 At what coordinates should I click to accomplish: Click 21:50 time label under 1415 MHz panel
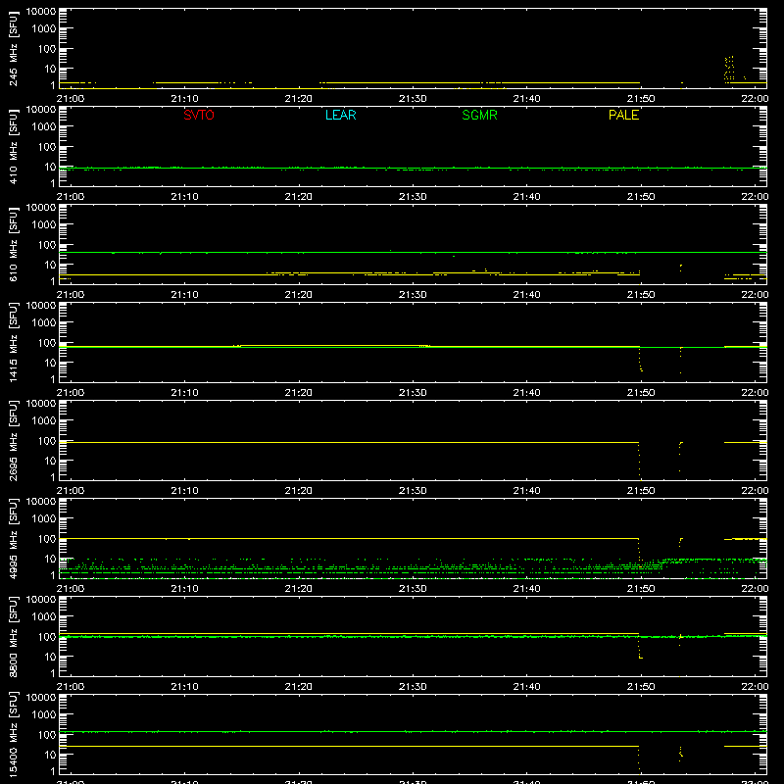(x=641, y=393)
